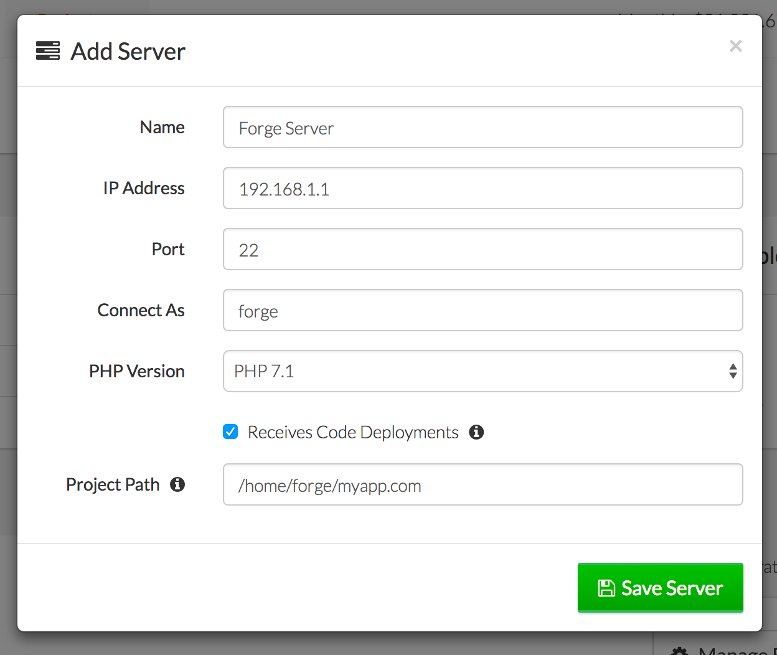
Task: Click the PHP Version field label
Action: pos(137,371)
